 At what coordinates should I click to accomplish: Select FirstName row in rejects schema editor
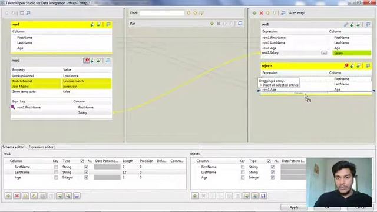[209, 167]
